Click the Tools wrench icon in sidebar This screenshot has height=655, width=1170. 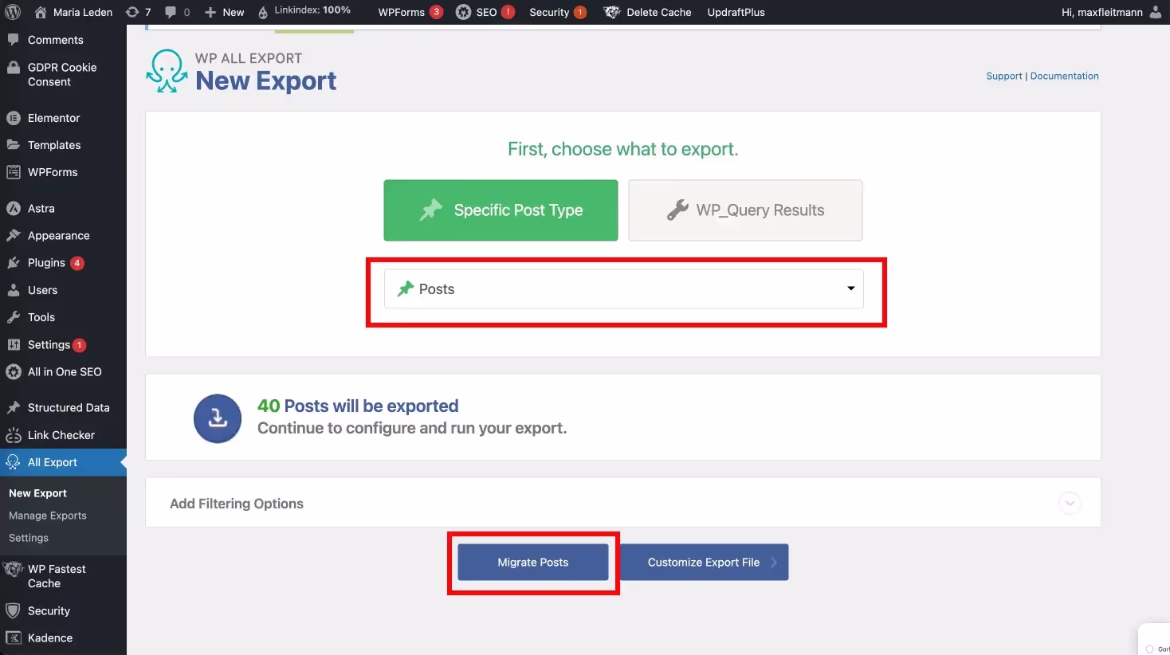click(x=13, y=317)
